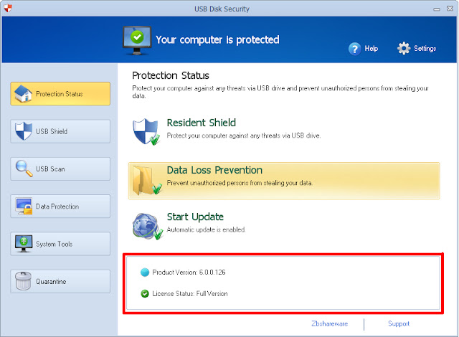459x337 pixels.
Task: Close the USB Disk Security window
Action: pyautogui.click(x=450, y=9)
